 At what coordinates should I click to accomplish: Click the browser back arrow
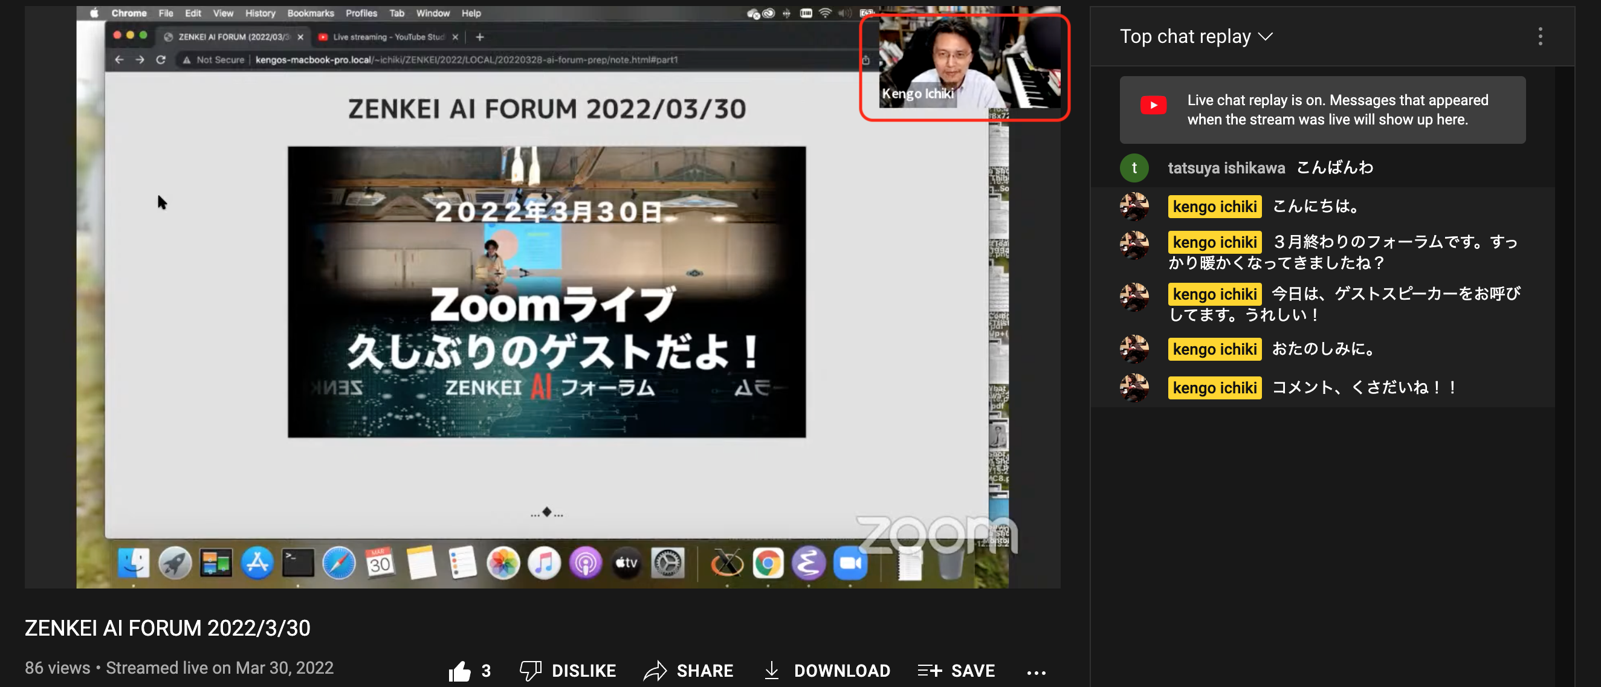click(x=119, y=60)
